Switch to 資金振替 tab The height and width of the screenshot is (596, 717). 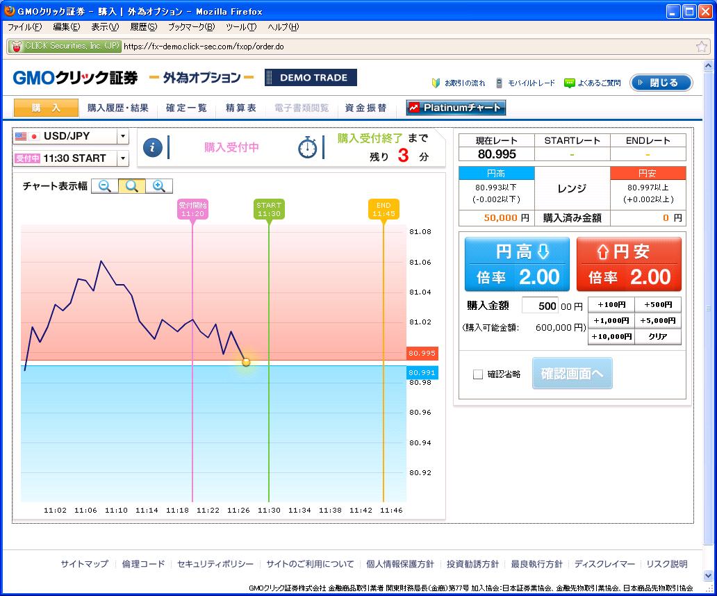tap(366, 108)
